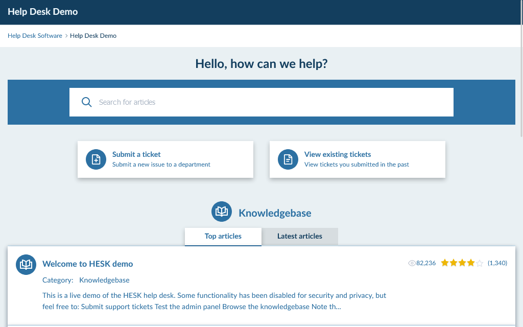Viewport: 523px width, 327px height.
Task: Click the Knowledgebase book icon
Action: pyautogui.click(x=222, y=212)
